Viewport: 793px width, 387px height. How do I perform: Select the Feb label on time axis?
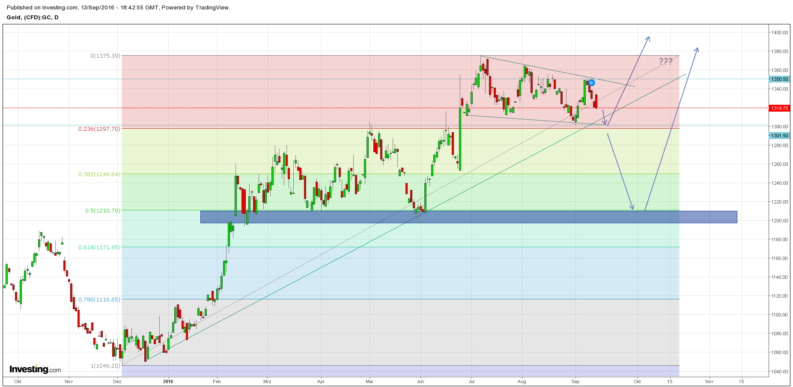click(x=217, y=381)
